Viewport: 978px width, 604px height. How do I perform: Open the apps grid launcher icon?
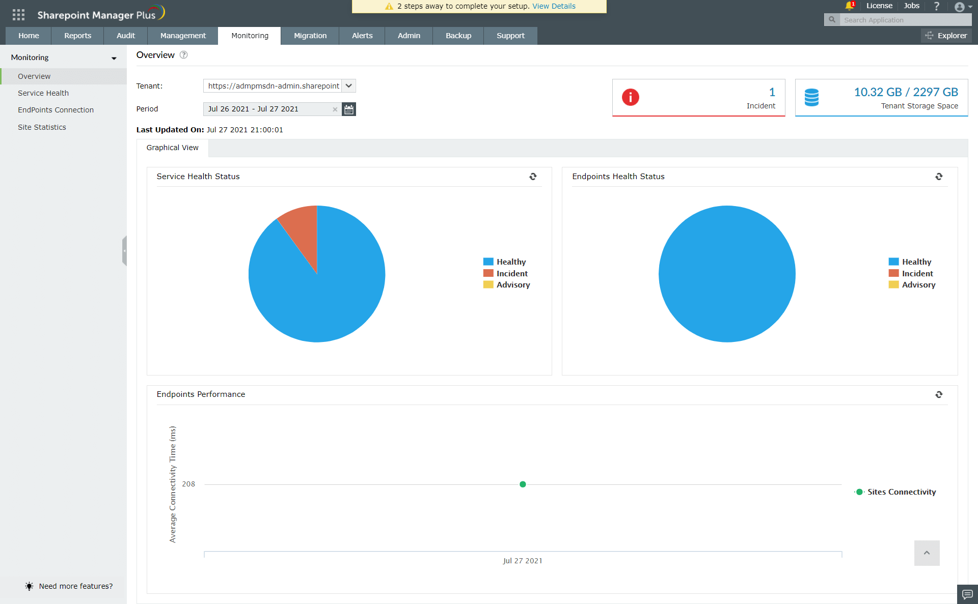point(18,14)
